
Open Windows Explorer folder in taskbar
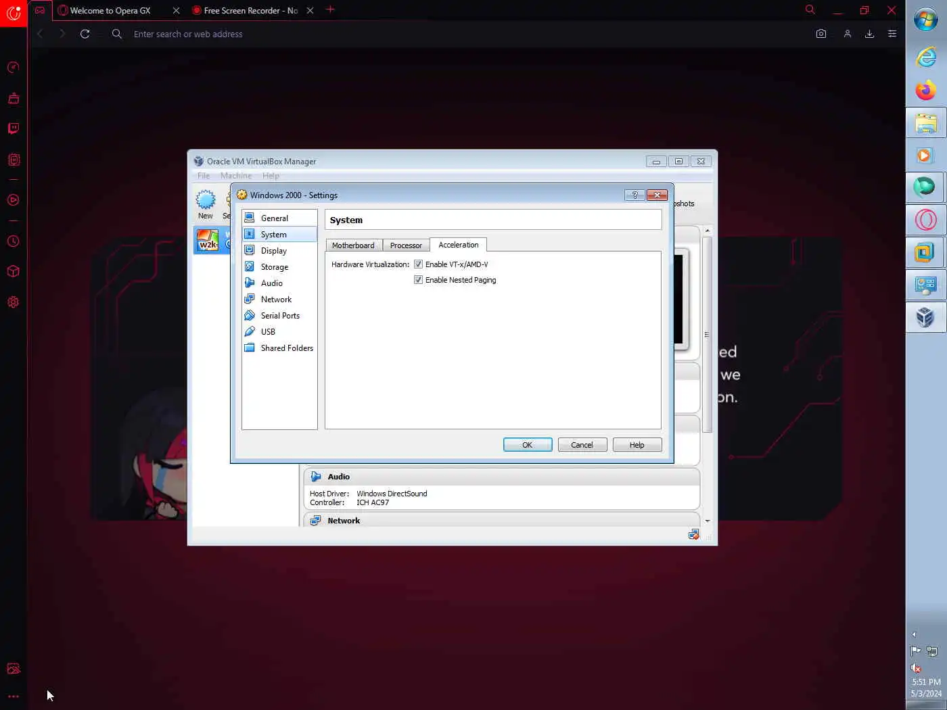coord(926,123)
